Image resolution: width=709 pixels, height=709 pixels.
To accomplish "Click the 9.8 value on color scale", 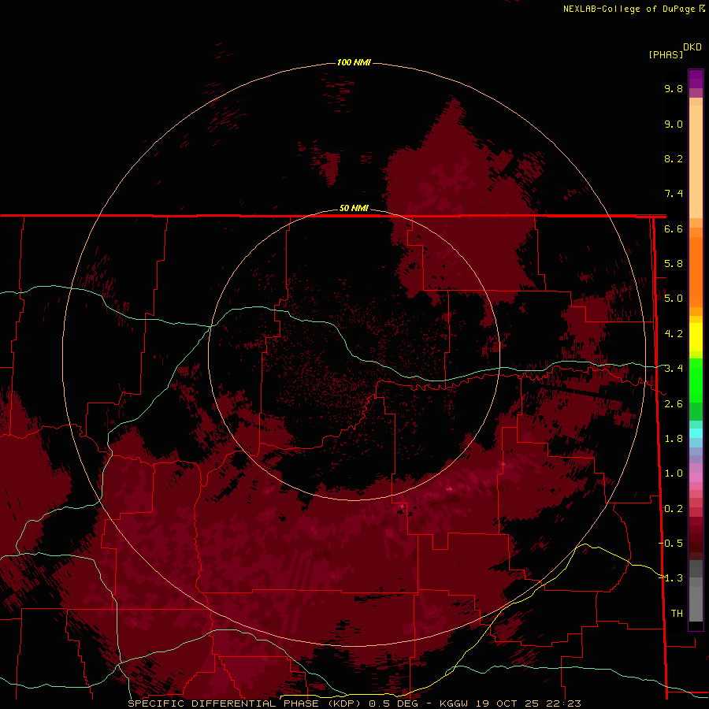I will tap(674, 88).
